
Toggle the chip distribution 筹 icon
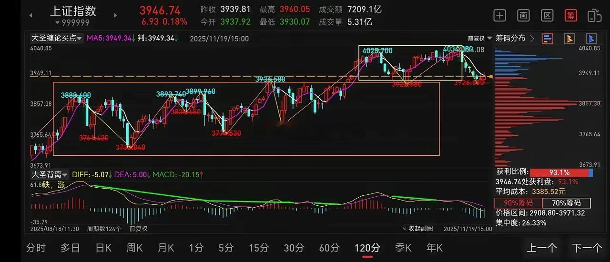570,15
